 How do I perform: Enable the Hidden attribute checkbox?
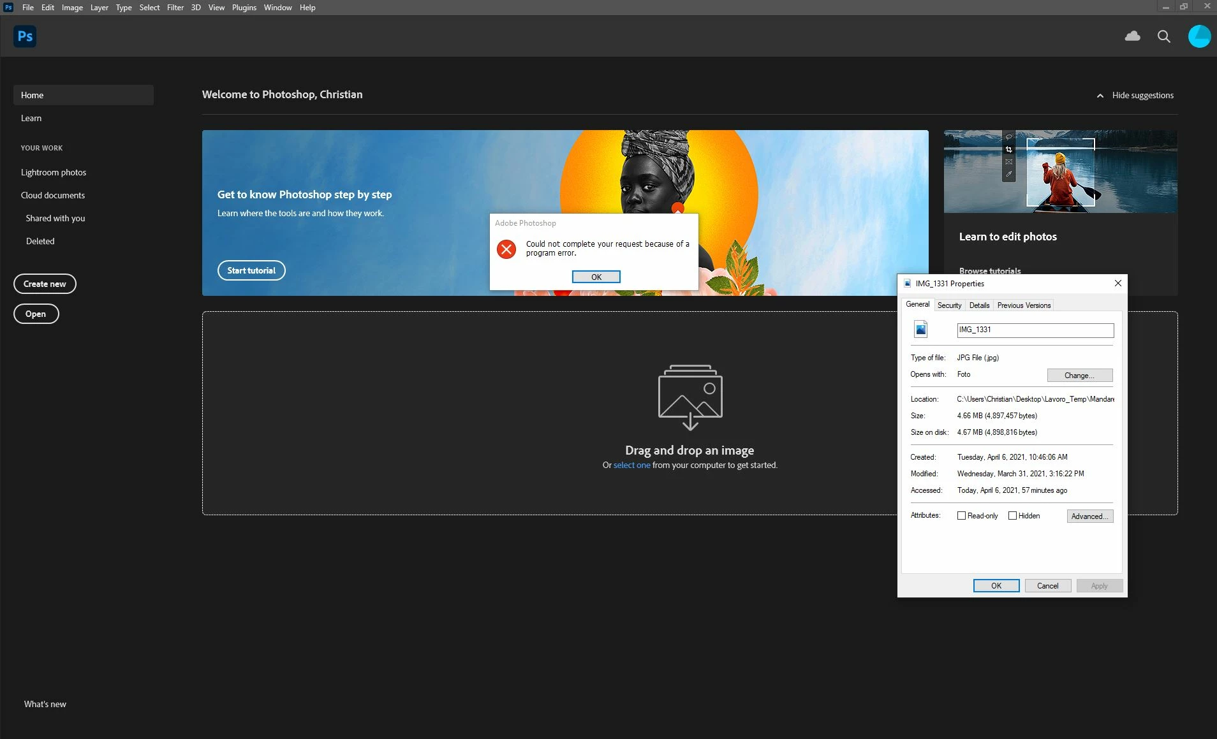1012,515
